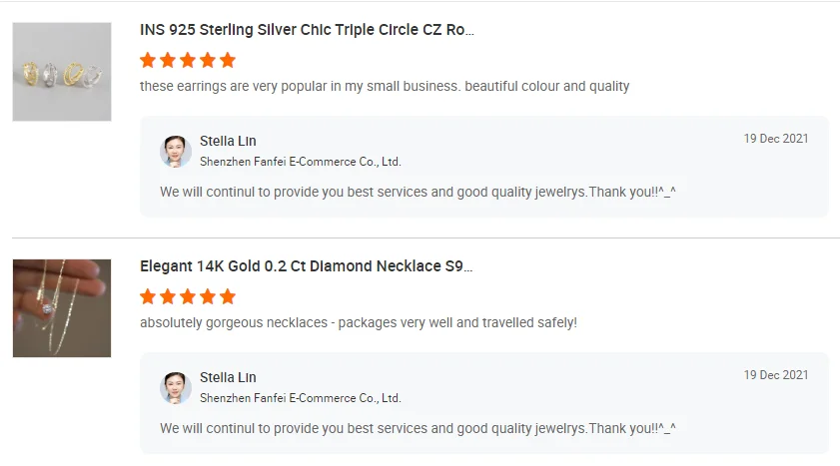Click the 19 Dec 2021 date on the necklace reply
840x466 pixels.
click(x=776, y=375)
